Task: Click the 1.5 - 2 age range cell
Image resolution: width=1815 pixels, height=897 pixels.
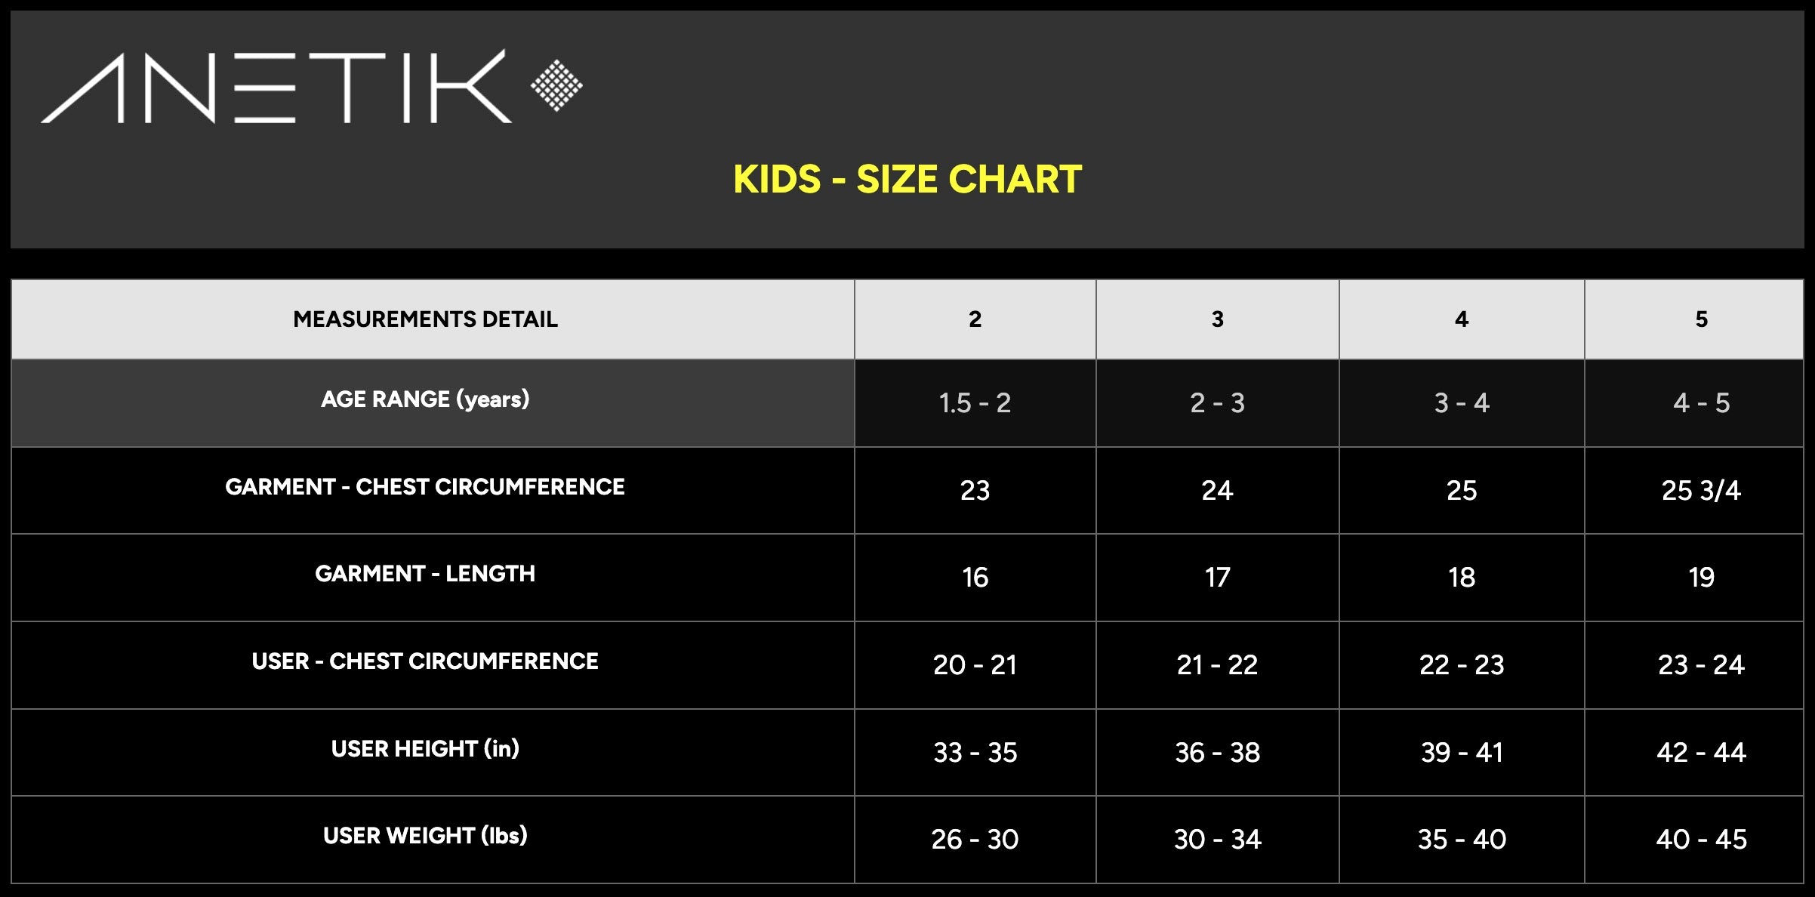Action: (x=975, y=403)
